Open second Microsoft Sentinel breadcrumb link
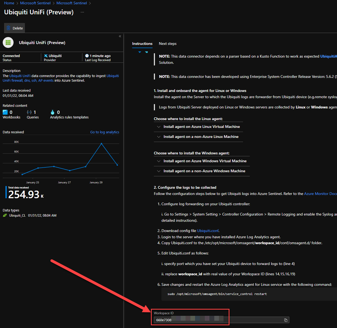The height and width of the screenshot is (328, 337). [72, 3]
